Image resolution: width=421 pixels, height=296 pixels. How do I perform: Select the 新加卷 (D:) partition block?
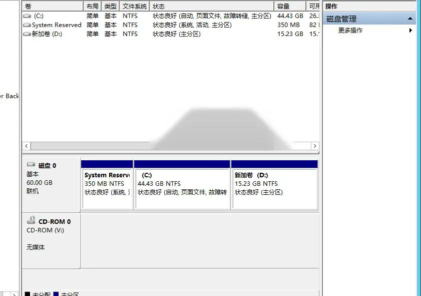[274, 185]
